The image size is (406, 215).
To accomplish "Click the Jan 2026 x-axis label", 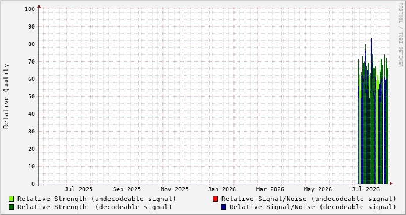I will 222,189.
